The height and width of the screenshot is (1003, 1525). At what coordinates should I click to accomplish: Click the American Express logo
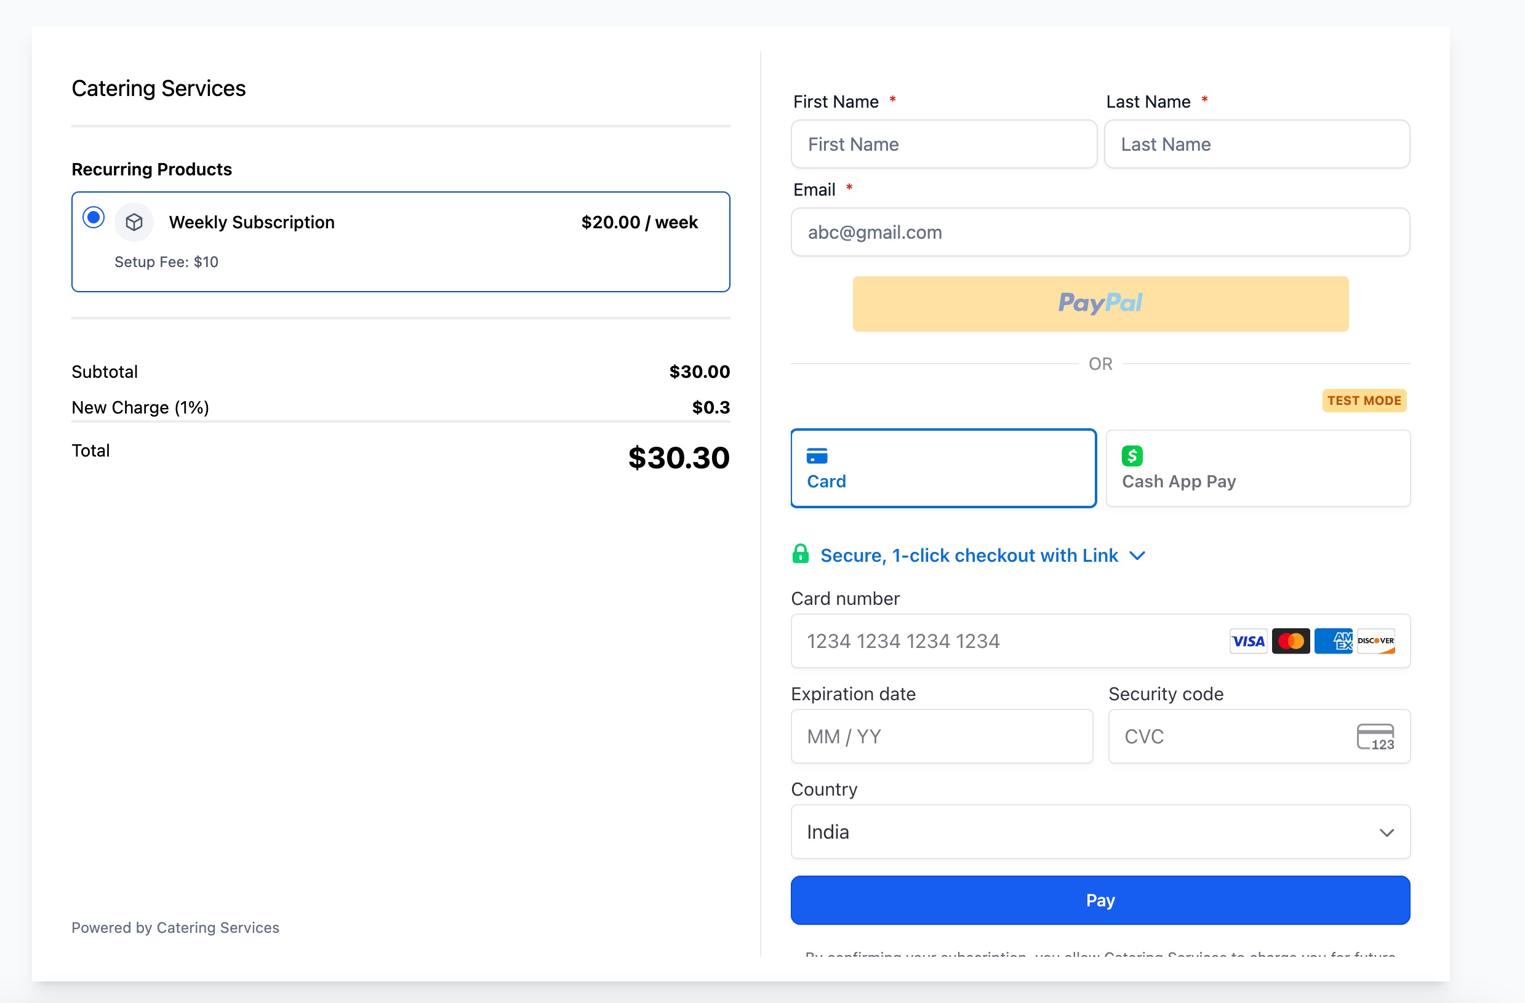1334,641
